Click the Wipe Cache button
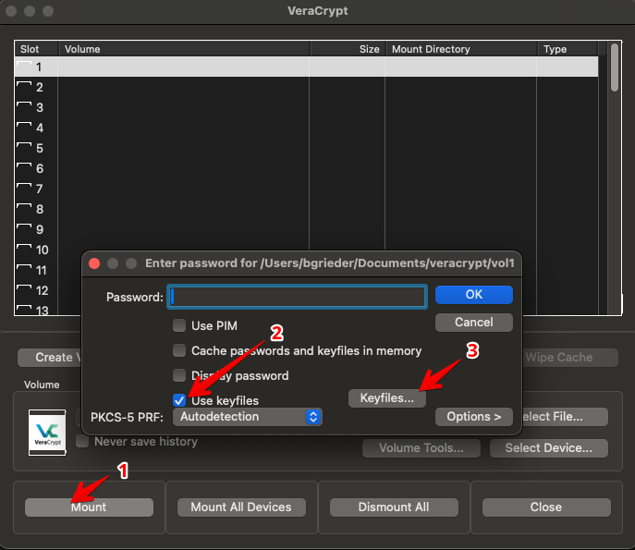This screenshot has width=635, height=550. [x=570, y=358]
